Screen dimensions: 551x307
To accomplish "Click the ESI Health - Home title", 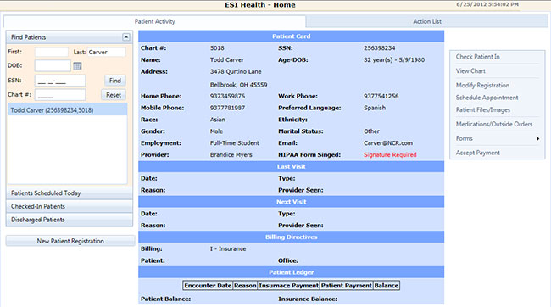I will pyautogui.click(x=260, y=5).
